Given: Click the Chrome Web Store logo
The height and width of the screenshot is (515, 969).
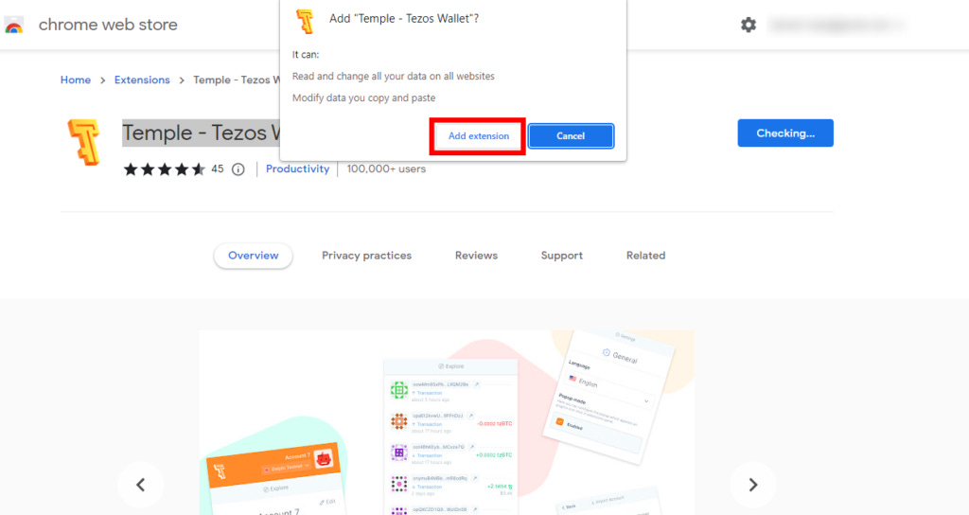Looking at the screenshot, I should click(x=13, y=25).
